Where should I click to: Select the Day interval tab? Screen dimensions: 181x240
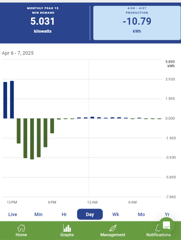(x=90, y=214)
